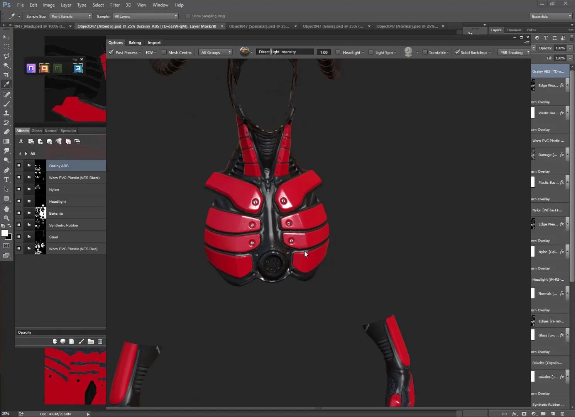Viewport: 575px width, 417px height.
Task: Select the Move tool
Action: coord(7,37)
